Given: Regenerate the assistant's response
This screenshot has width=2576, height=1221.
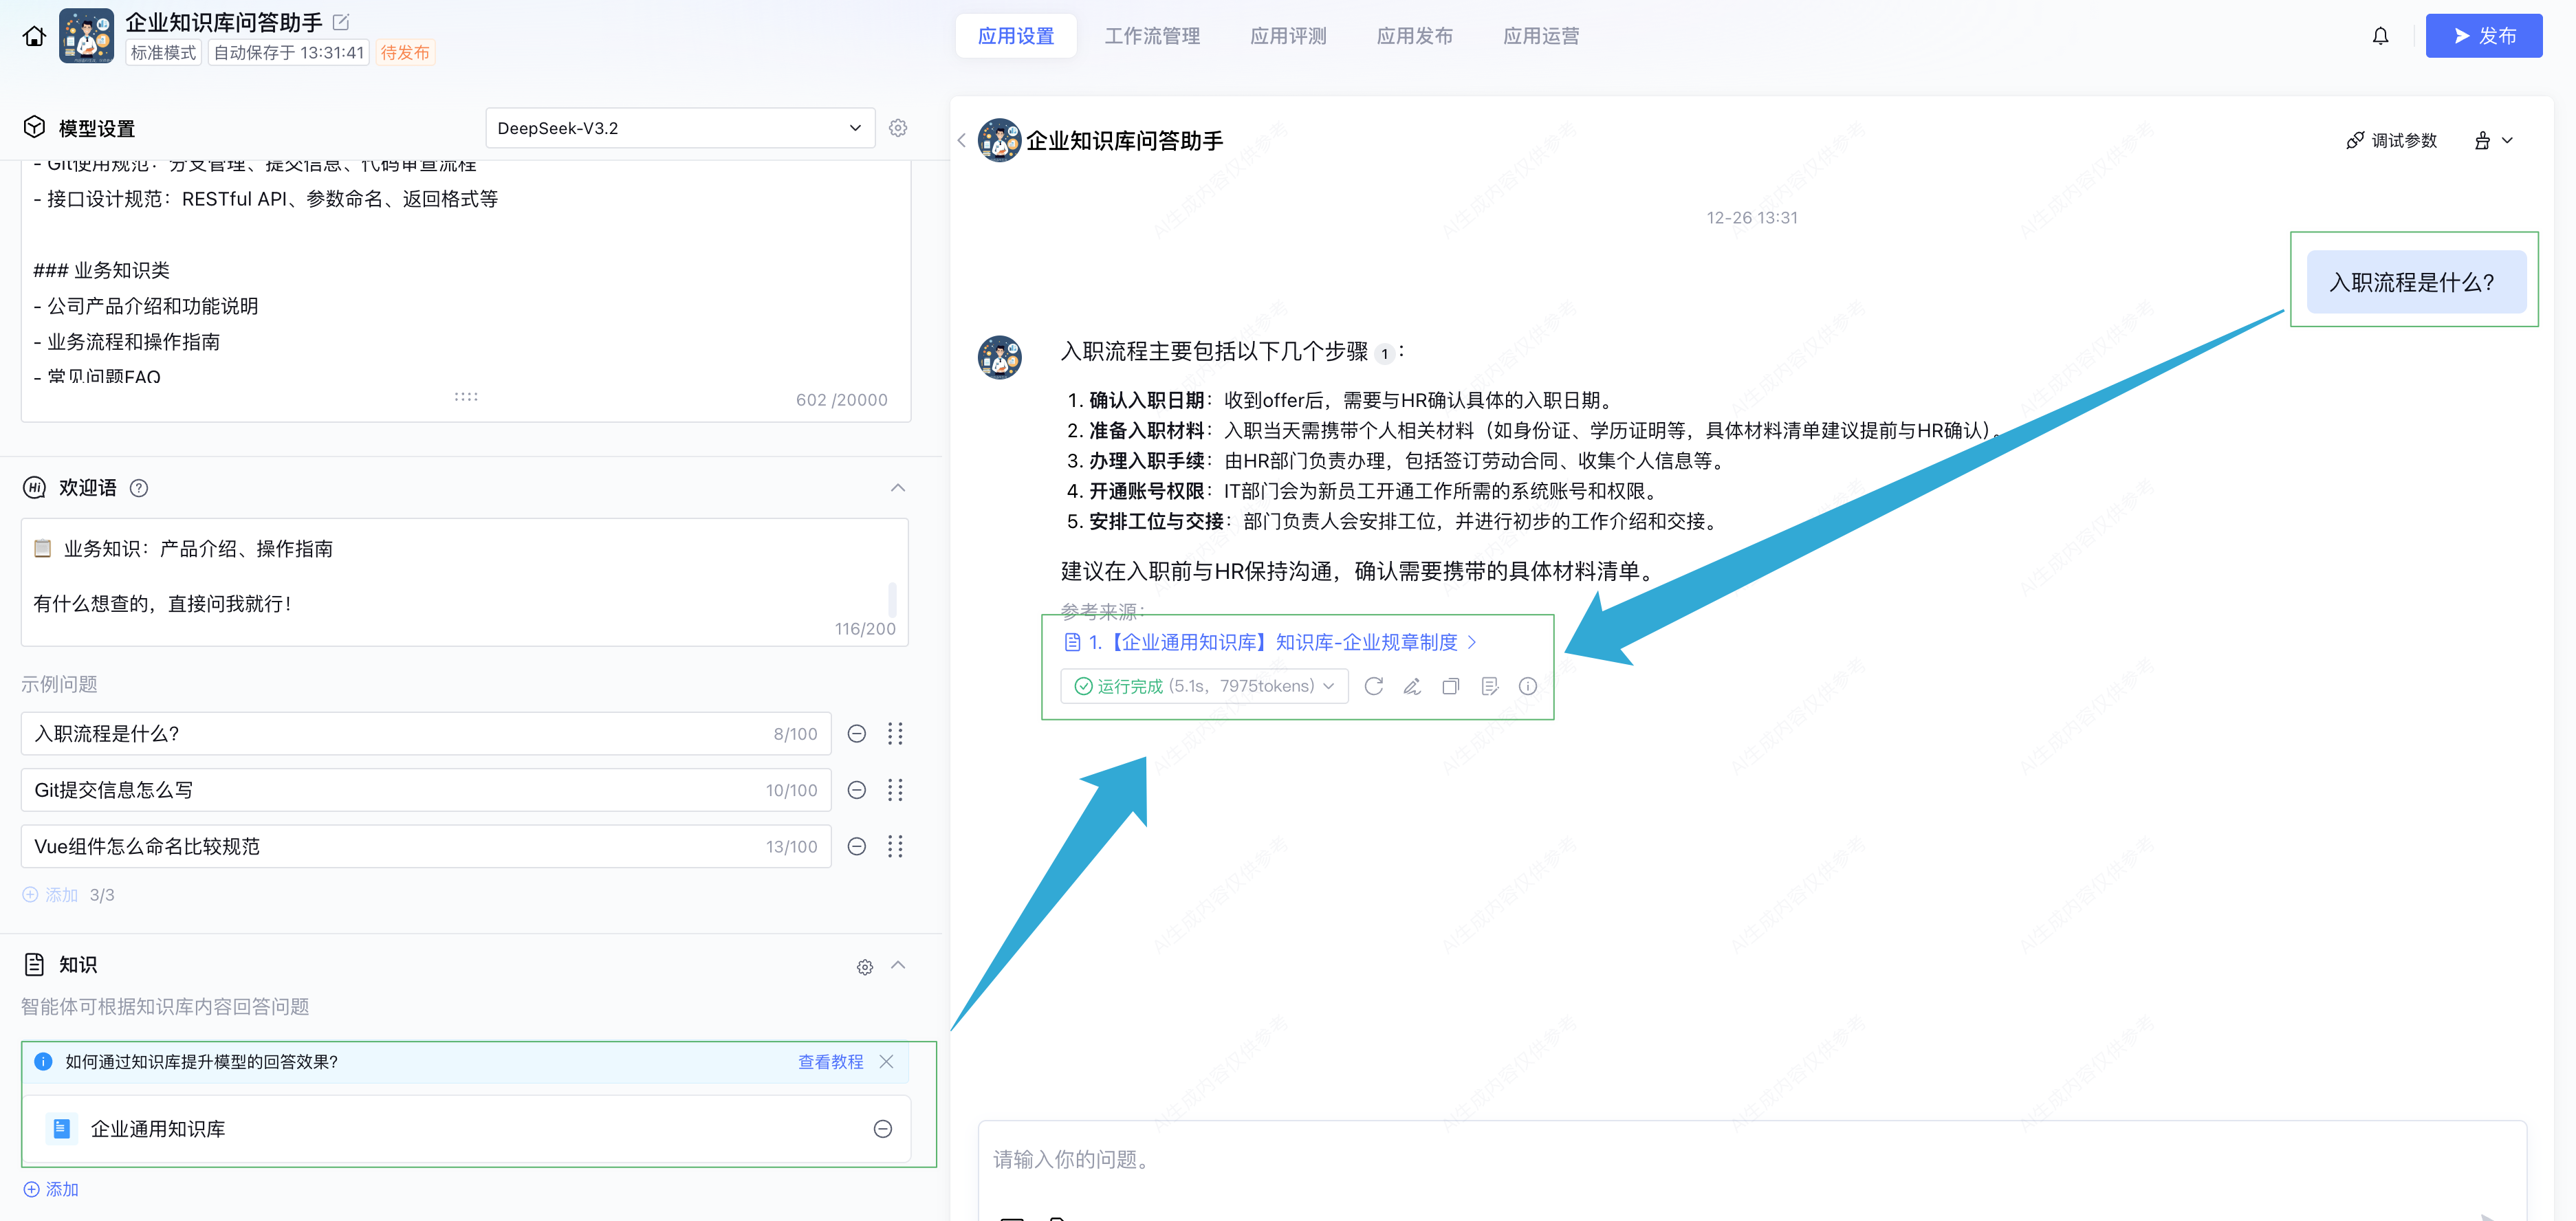Looking at the screenshot, I should pyautogui.click(x=1374, y=686).
